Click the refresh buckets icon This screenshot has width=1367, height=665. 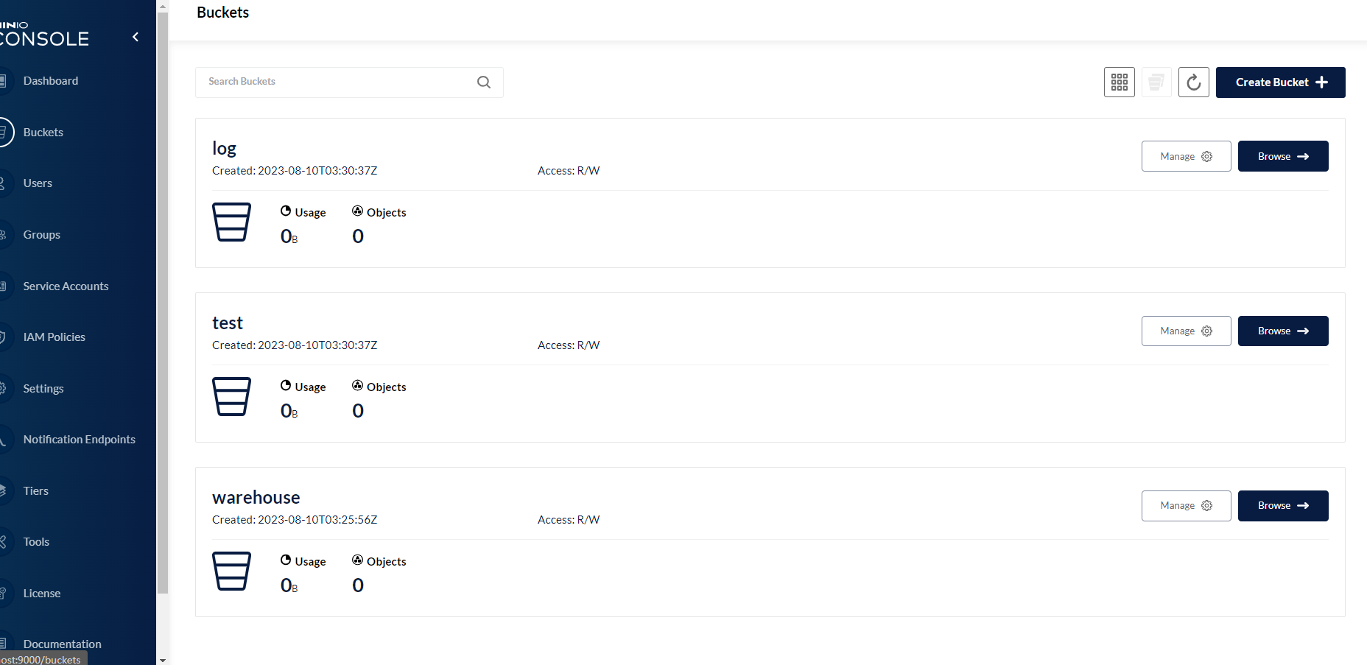pos(1193,82)
